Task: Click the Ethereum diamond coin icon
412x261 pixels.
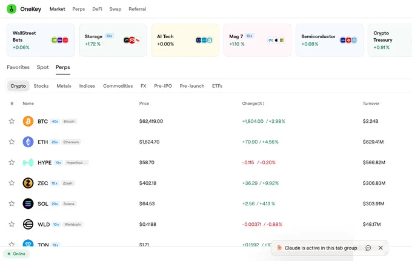Action: point(28,142)
